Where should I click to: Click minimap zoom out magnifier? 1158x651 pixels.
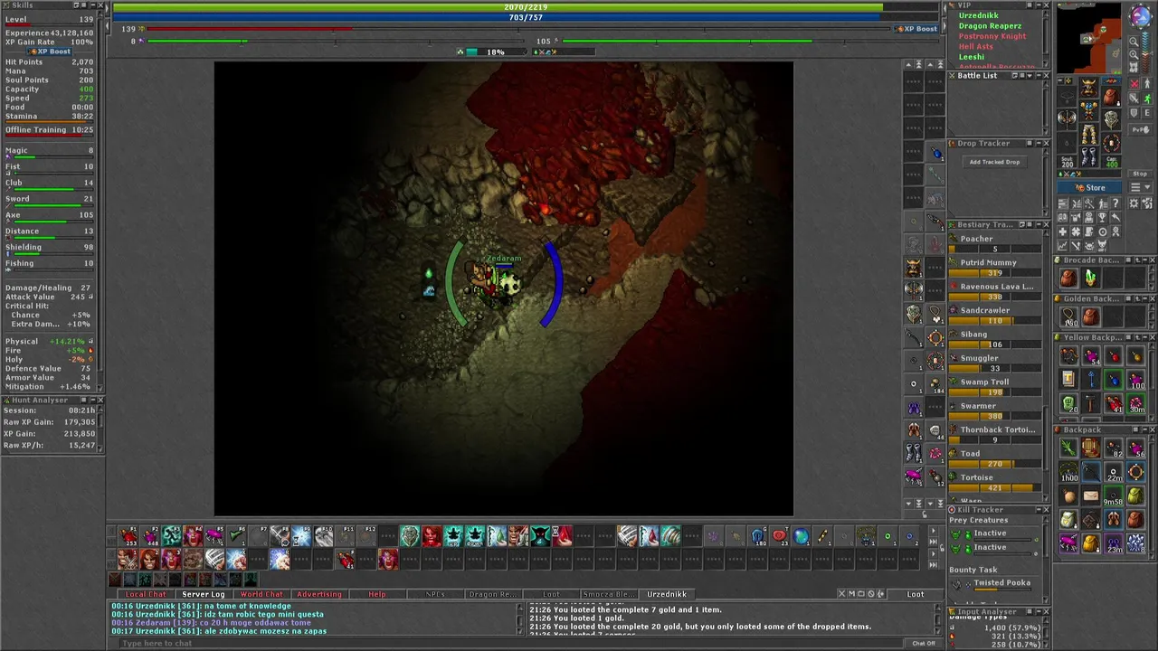(x=1134, y=42)
